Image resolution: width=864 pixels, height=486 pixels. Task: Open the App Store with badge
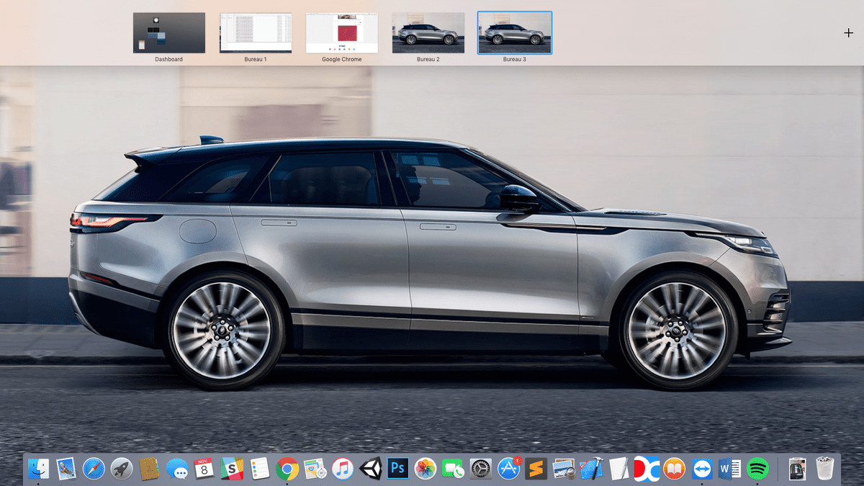click(x=509, y=469)
